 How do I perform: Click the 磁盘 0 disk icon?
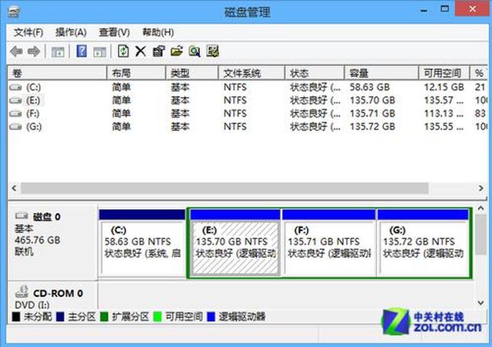tap(22, 216)
